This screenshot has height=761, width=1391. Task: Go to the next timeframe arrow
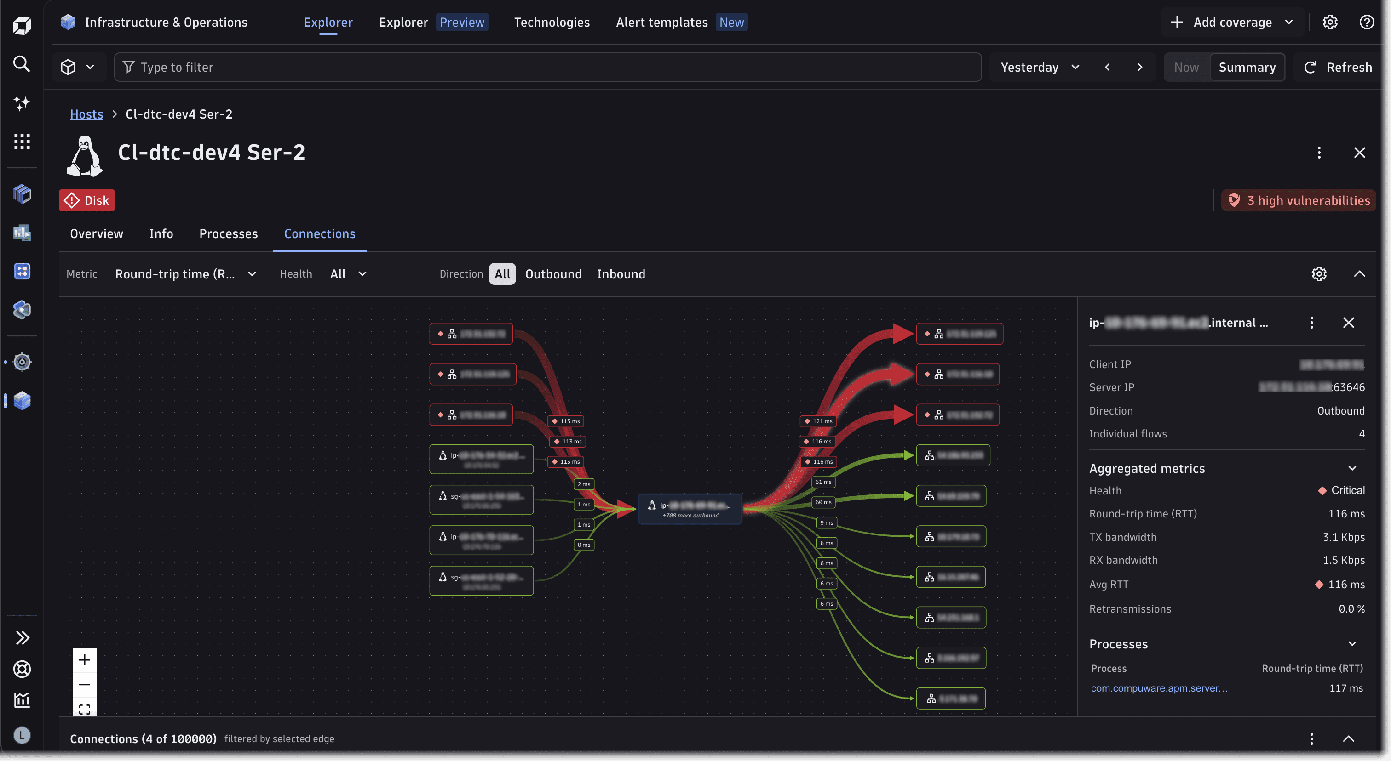tap(1140, 67)
